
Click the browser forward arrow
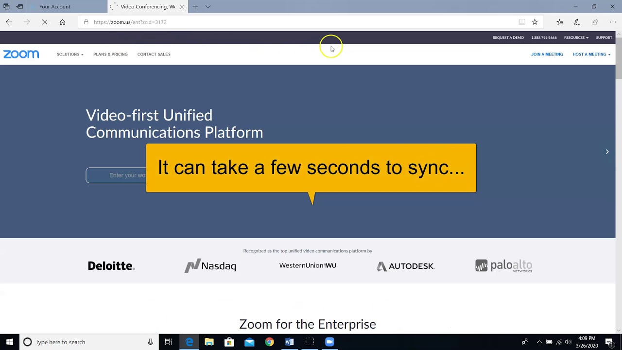click(27, 22)
